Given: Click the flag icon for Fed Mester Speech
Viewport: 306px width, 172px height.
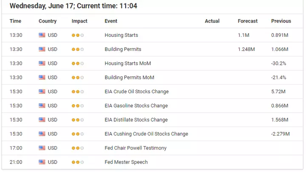Looking at the screenshot, I should tap(42, 162).
